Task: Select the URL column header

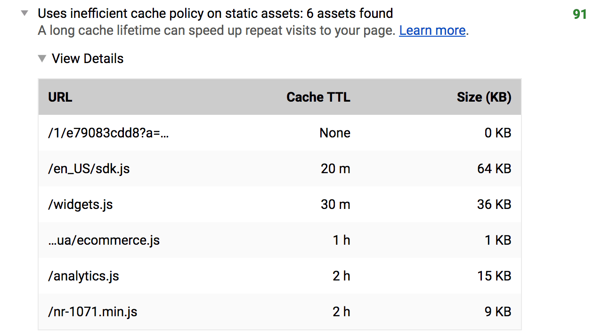Action: point(60,97)
